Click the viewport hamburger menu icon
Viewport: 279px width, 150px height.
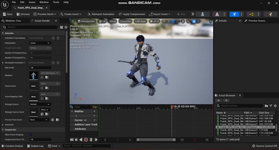(73, 21)
